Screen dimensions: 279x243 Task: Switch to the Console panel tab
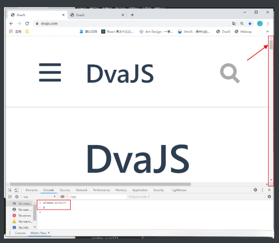(49, 190)
